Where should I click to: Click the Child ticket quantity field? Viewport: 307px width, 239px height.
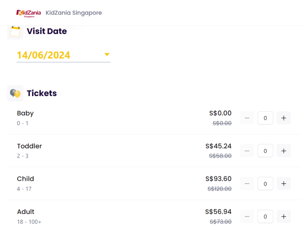click(265, 183)
